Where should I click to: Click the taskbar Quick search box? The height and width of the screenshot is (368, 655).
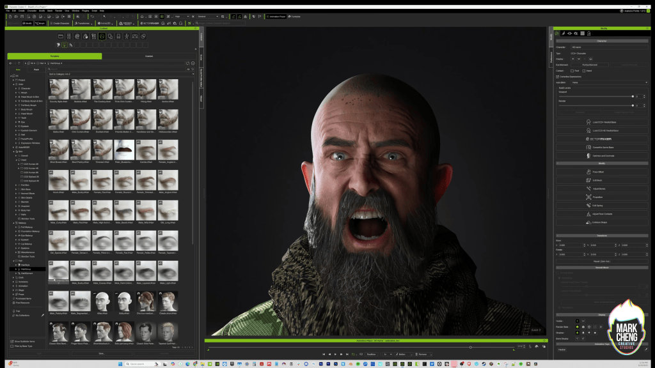pos(142,364)
